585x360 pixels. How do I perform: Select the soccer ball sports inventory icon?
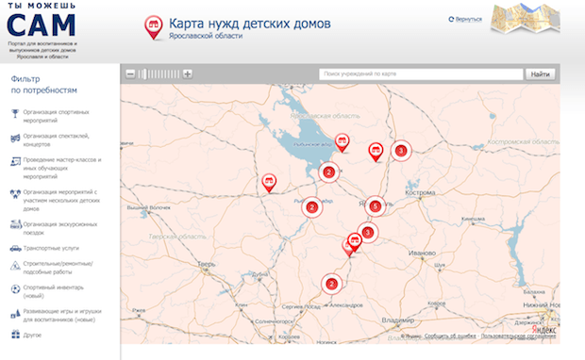click(15, 288)
